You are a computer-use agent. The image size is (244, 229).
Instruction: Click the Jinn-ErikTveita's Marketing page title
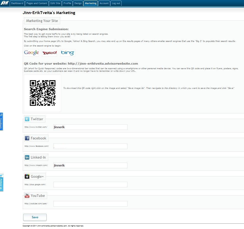49,13
